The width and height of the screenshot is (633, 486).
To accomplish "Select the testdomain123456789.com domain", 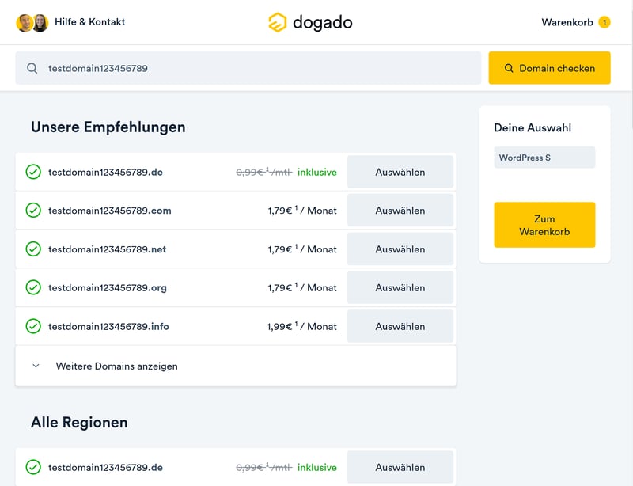I will tap(400, 211).
